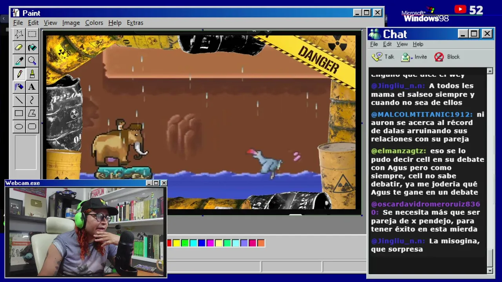Viewport: 502px width, 282px height.
Task: Open the File menu in Chat window
Action: click(x=374, y=44)
